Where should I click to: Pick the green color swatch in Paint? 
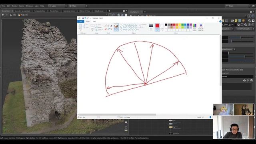pyautogui.click(x=182, y=25)
